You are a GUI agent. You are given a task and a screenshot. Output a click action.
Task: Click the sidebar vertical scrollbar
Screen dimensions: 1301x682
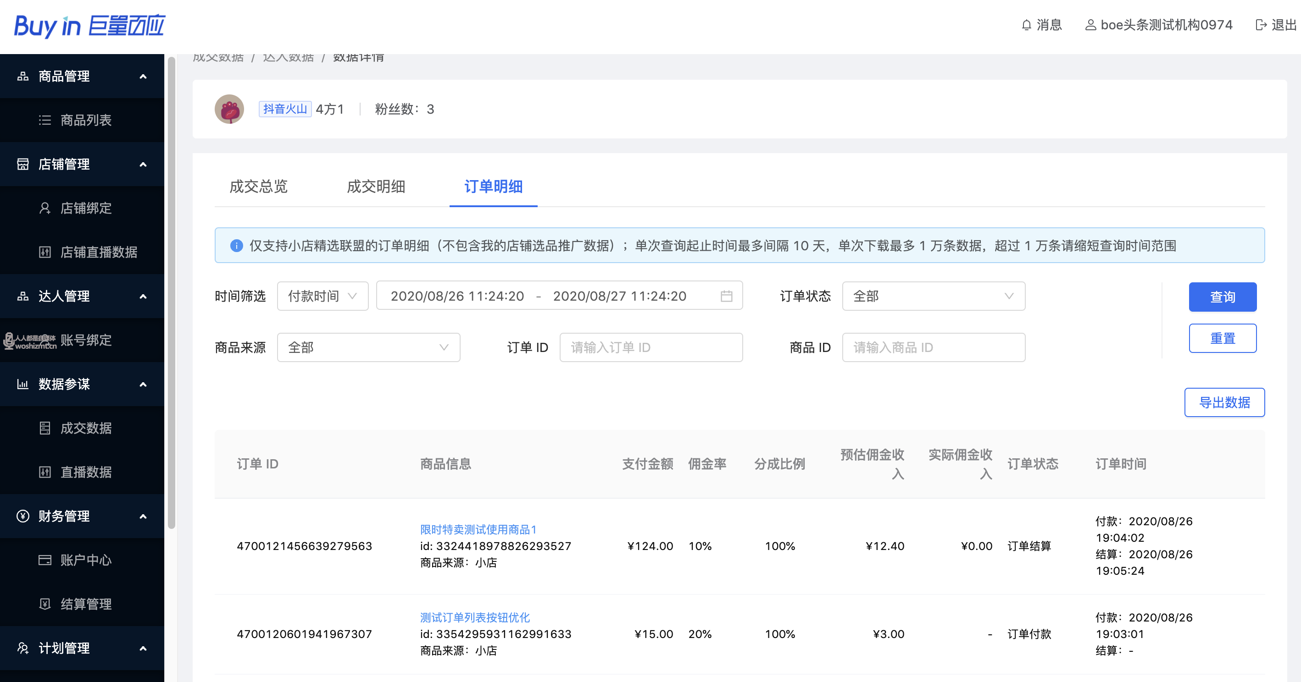tap(172, 292)
